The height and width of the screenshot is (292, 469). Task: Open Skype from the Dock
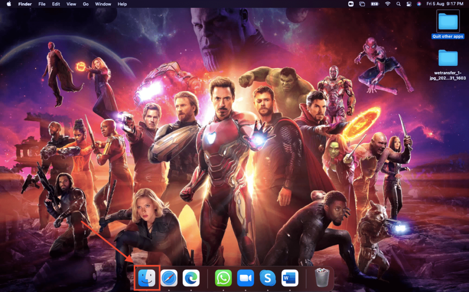(x=267, y=278)
